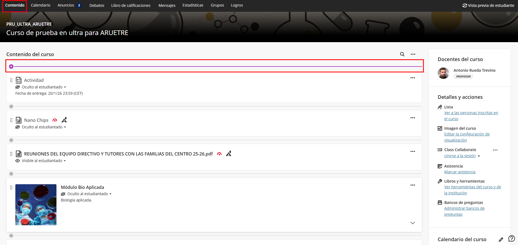This screenshot has width=518, height=245.
Task: Grab the drag handle of Actividad item
Action: click(x=11, y=80)
